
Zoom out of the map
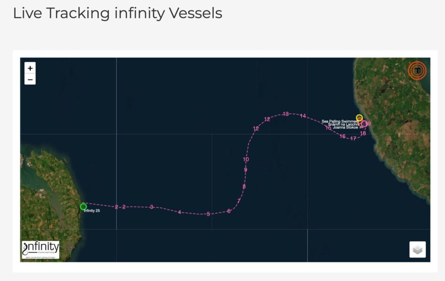[x=30, y=79]
